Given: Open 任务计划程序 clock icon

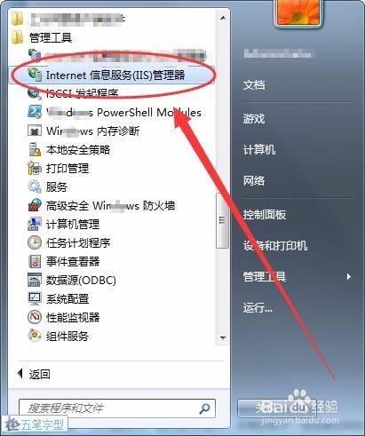Looking at the screenshot, I should (x=35, y=242).
